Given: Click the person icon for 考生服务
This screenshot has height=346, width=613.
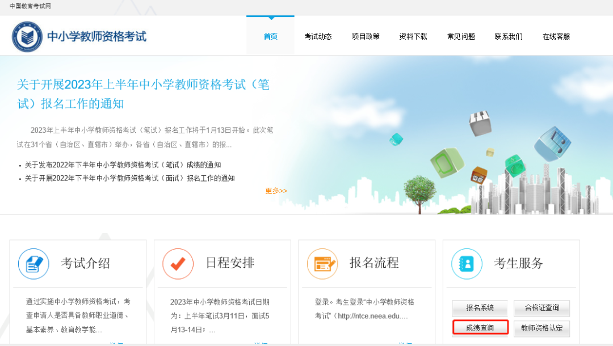Looking at the screenshot, I should coord(466,264).
